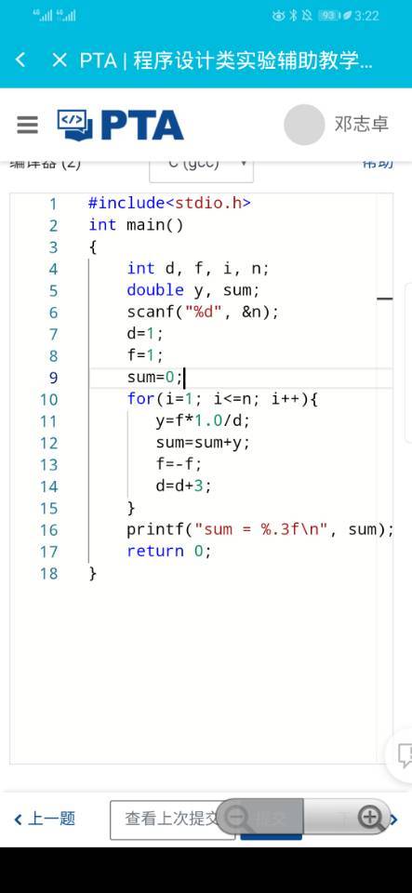Tap line number 1 in the gutter
The height and width of the screenshot is (893, 412).
point(54,204)
